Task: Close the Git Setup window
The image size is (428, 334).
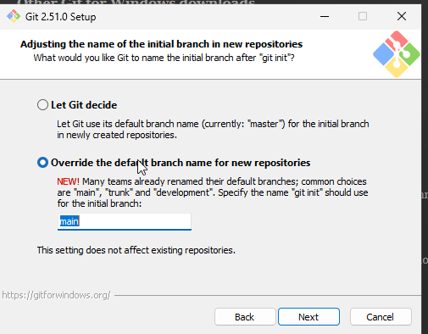Action: [x=402, y=16]
